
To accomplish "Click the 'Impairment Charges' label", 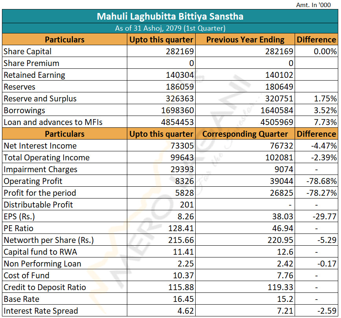I will click(x=40, y=169).
